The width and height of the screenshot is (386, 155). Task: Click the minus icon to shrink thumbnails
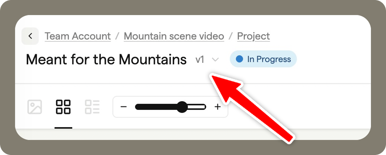124,107
